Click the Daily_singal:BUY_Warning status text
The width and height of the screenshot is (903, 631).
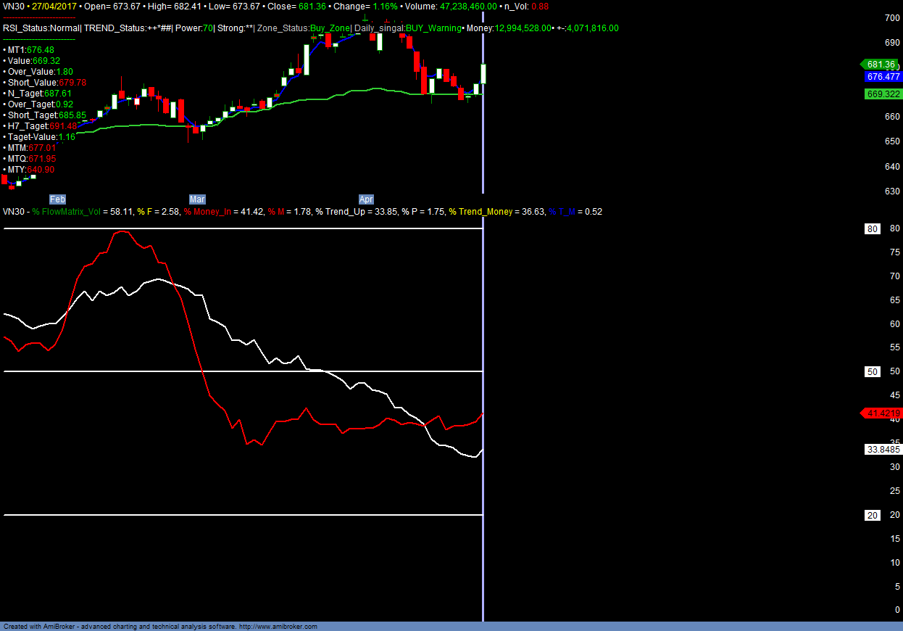point(408,28)
